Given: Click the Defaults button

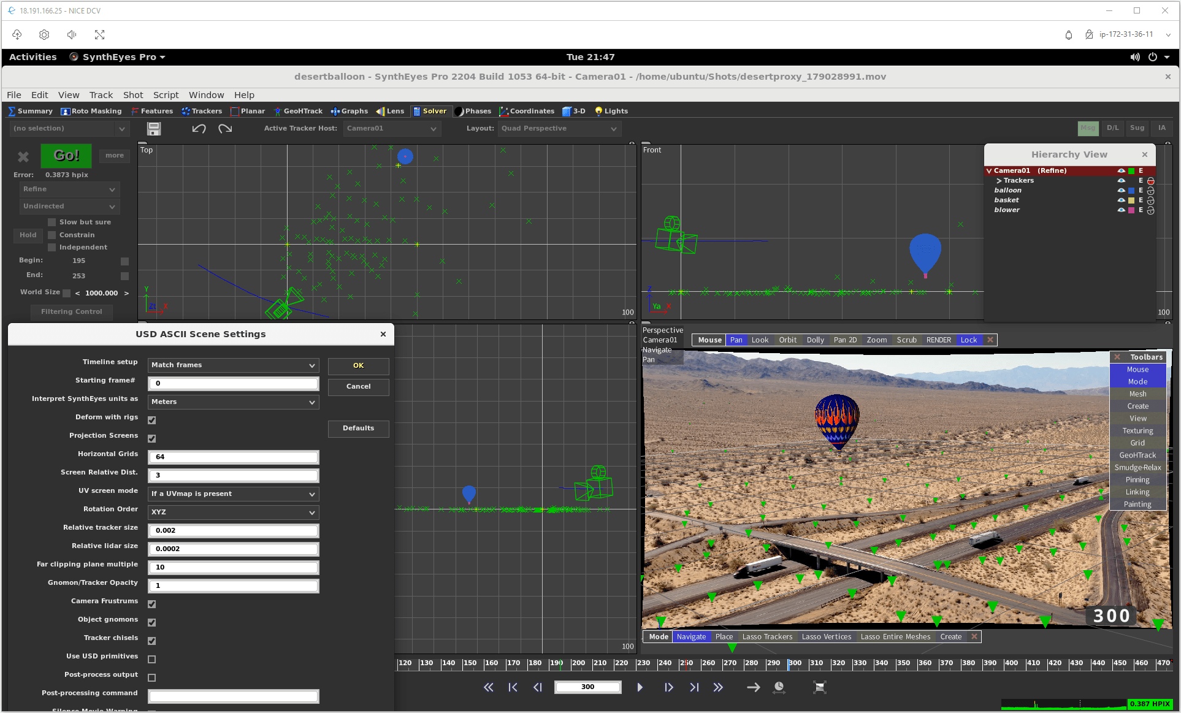Looking at the screenshot, I should 359,428.
